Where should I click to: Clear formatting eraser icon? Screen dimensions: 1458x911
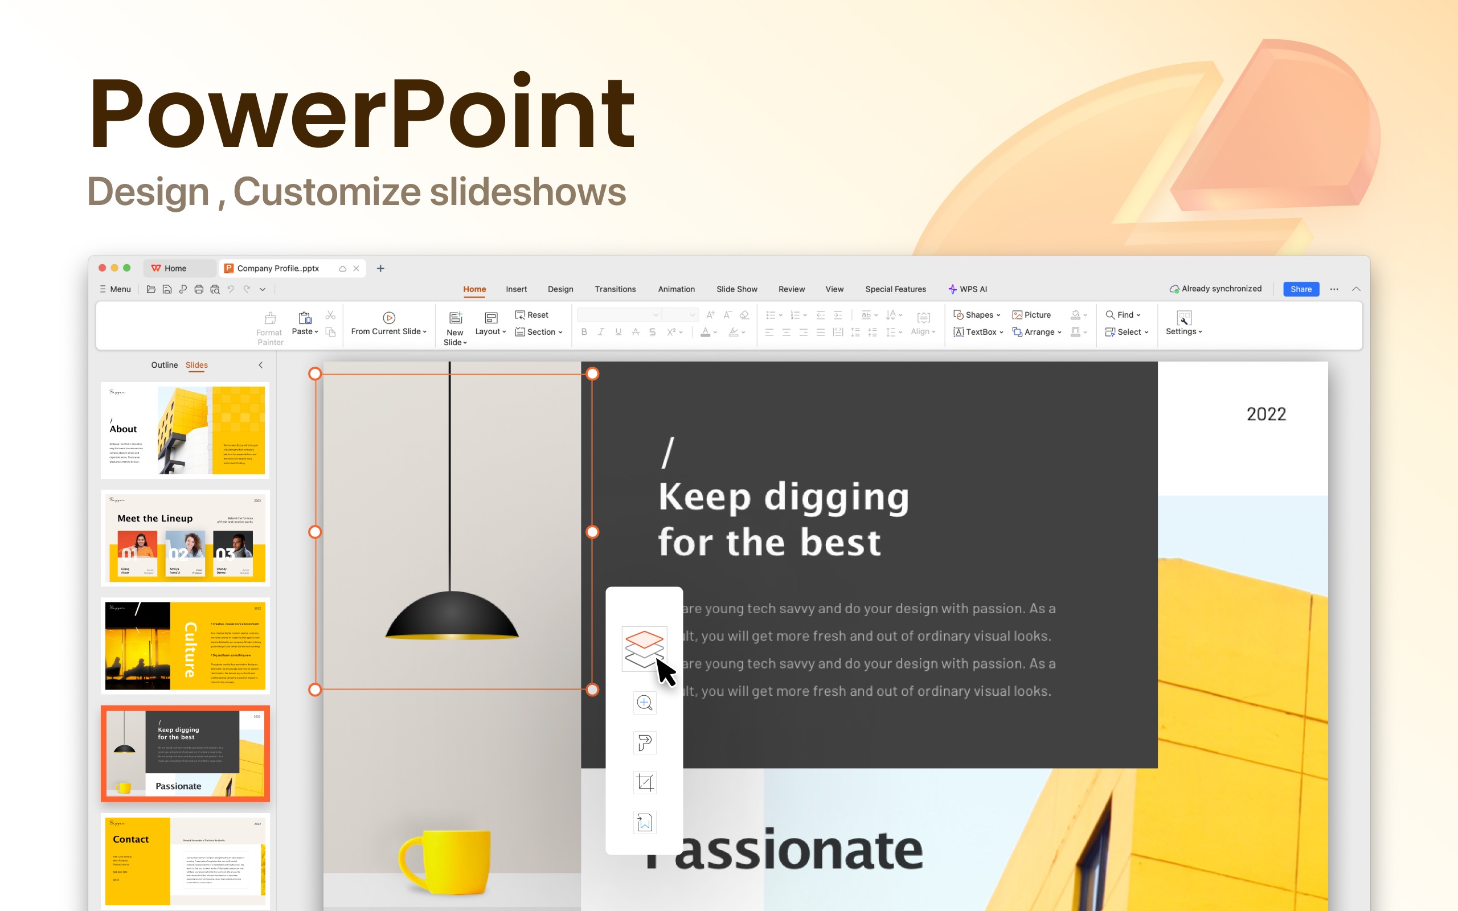(745, 315)
